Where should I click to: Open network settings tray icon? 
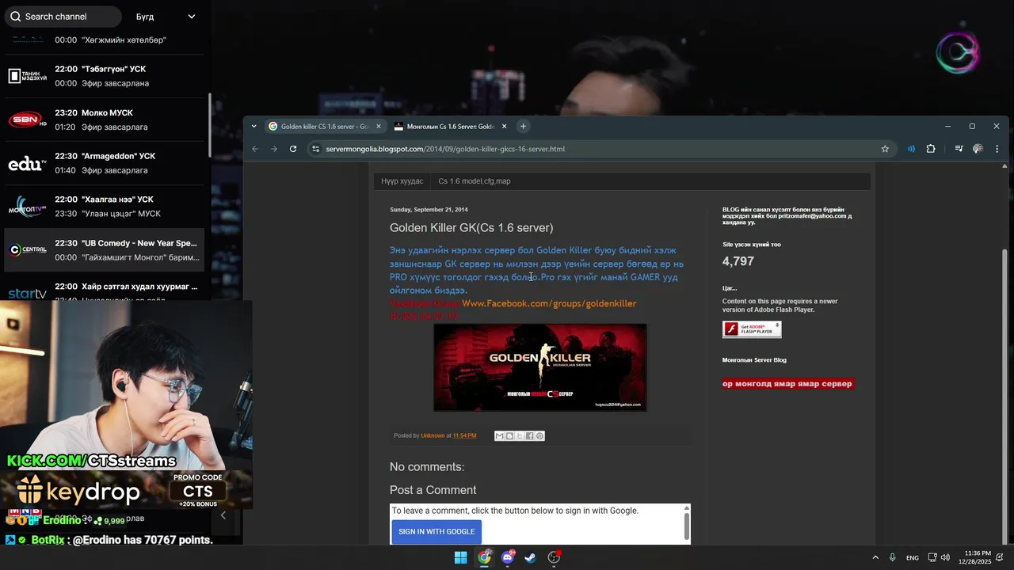click(x=932, y=557)
